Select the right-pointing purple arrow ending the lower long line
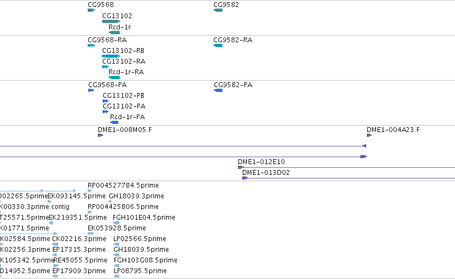The height and width of the screenshot is (279, 455). tap(364, 157)
